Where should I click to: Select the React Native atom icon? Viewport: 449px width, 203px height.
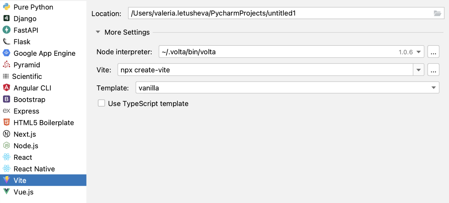click(x=6, y=168)
